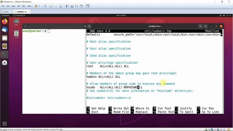The image size is (233, 131).
Task: Click the #includedir /etc/sudoers.d line
Action: pyautogui.click(x=108, y=98)
